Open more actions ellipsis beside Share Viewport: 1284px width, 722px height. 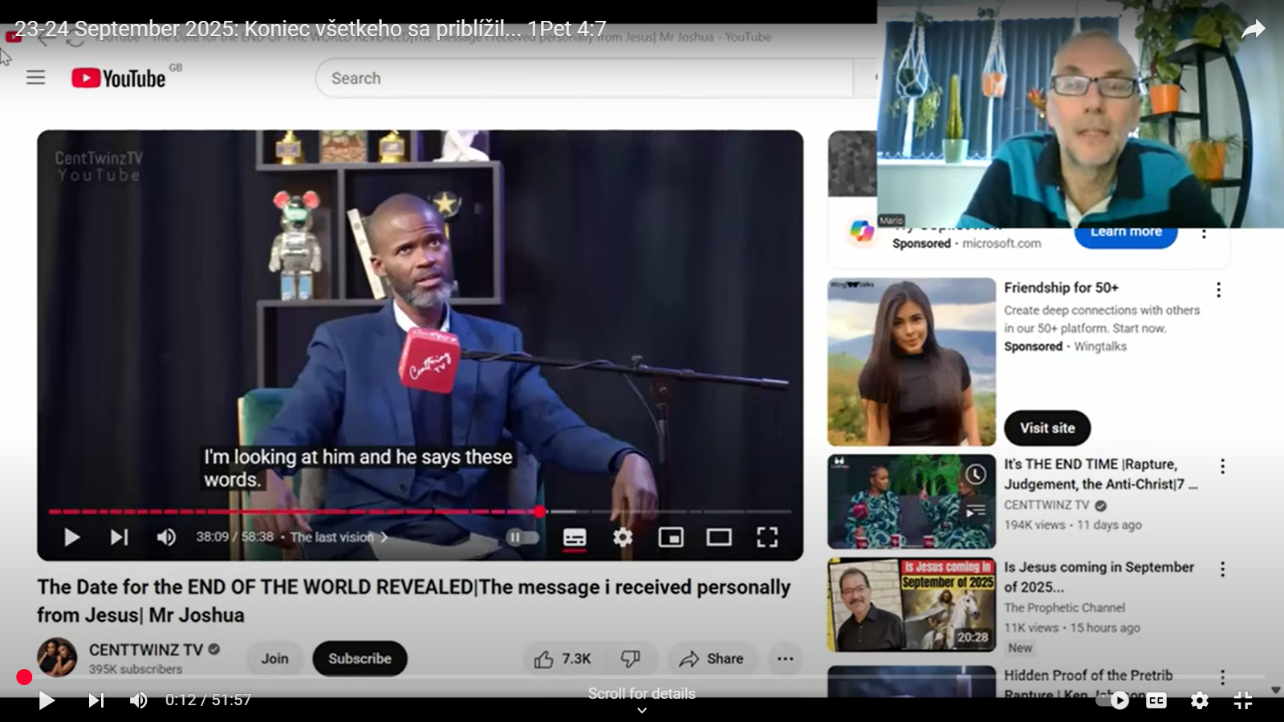(x=785, y=659)
